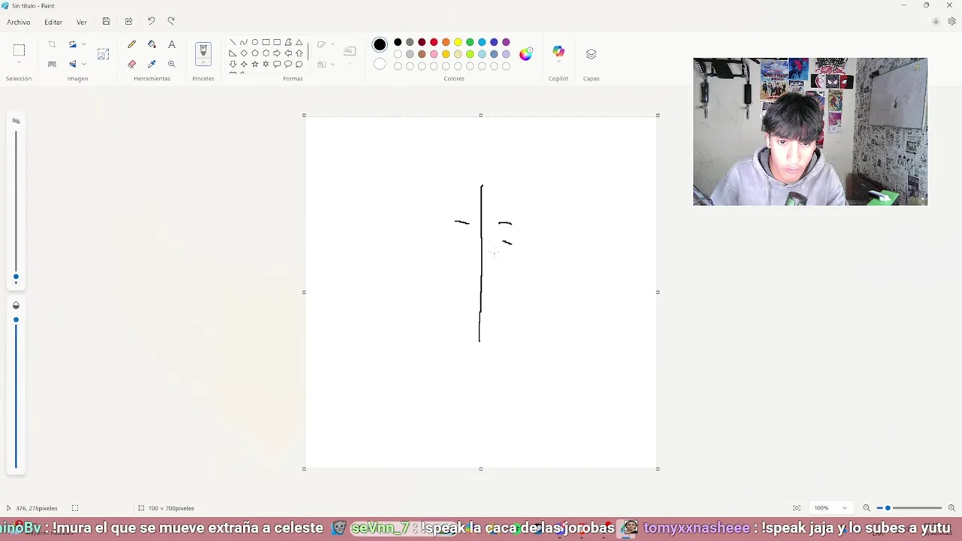Activate Color 1 black primary swatch

tap(380, 44)
